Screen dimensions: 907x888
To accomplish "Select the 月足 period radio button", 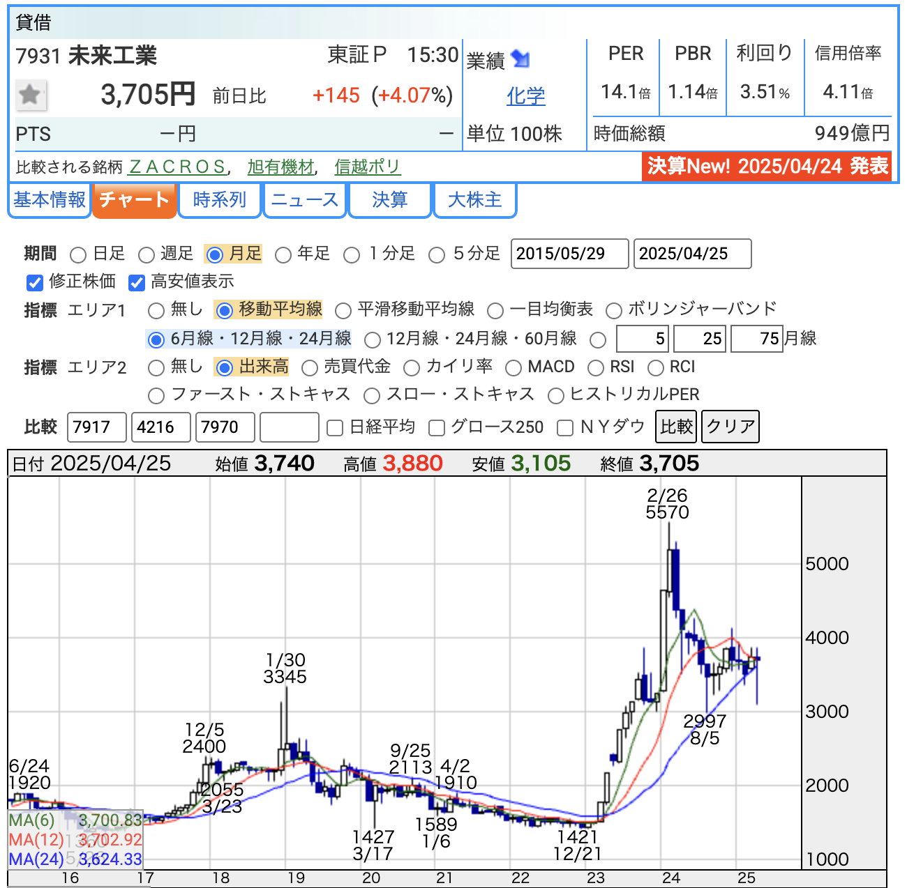I will click(215, 255).
